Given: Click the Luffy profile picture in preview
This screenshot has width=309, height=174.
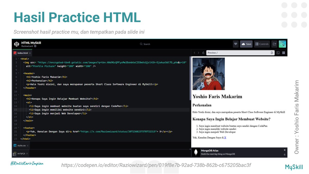Looking at the screenshot, I should [x=209, y=74].
